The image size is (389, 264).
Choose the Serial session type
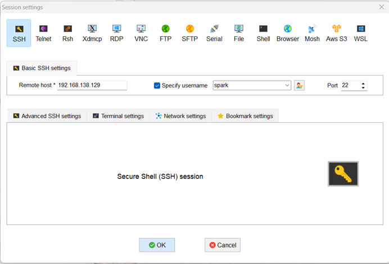214,33
